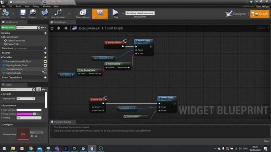
Task: Use selected asset arrow for Preview Background
Action: pyautogui.click(x=32, y=136)
